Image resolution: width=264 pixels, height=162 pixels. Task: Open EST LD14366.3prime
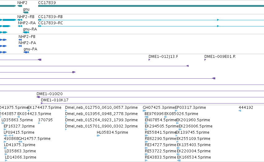(20, 157)
